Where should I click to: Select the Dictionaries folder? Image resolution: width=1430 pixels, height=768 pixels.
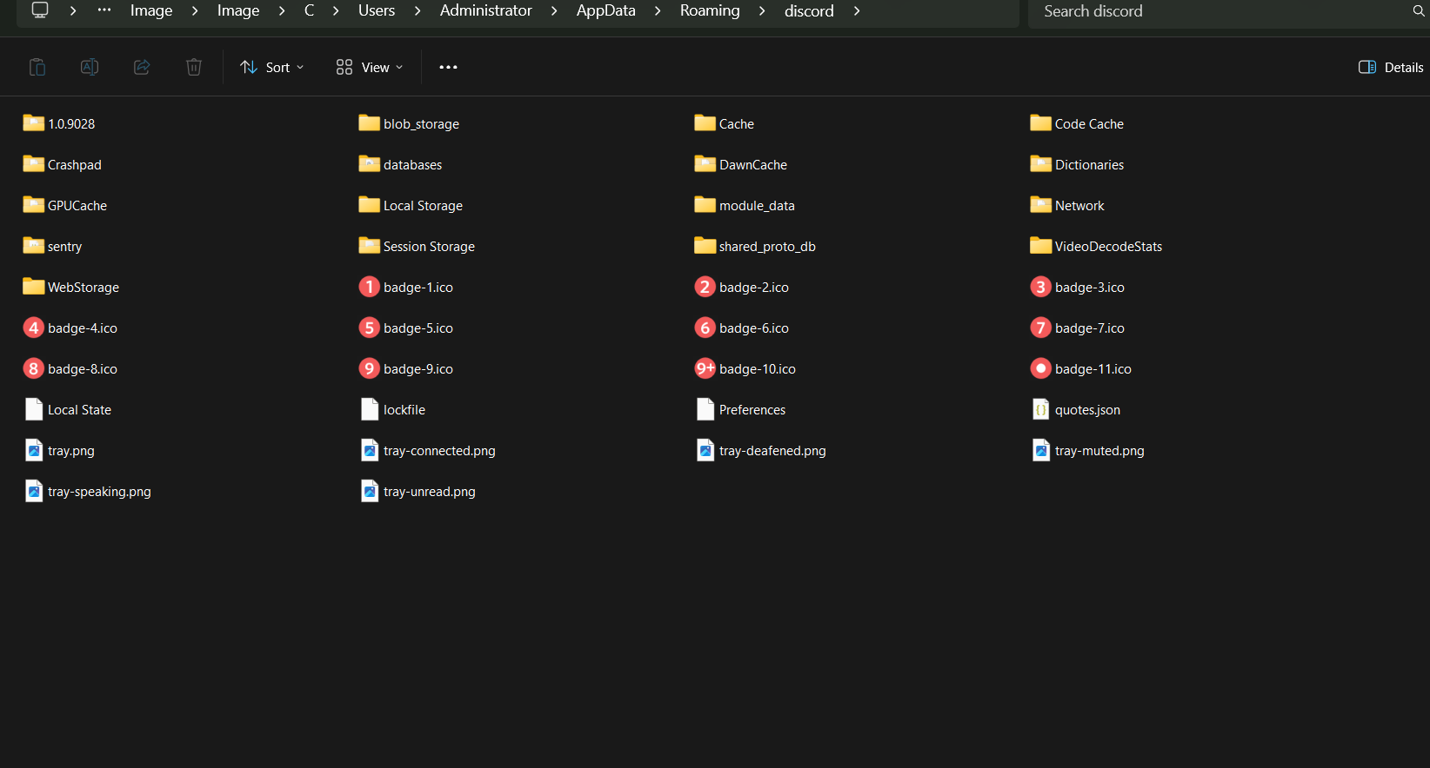pyautogui.click(x=1077, y=164)
